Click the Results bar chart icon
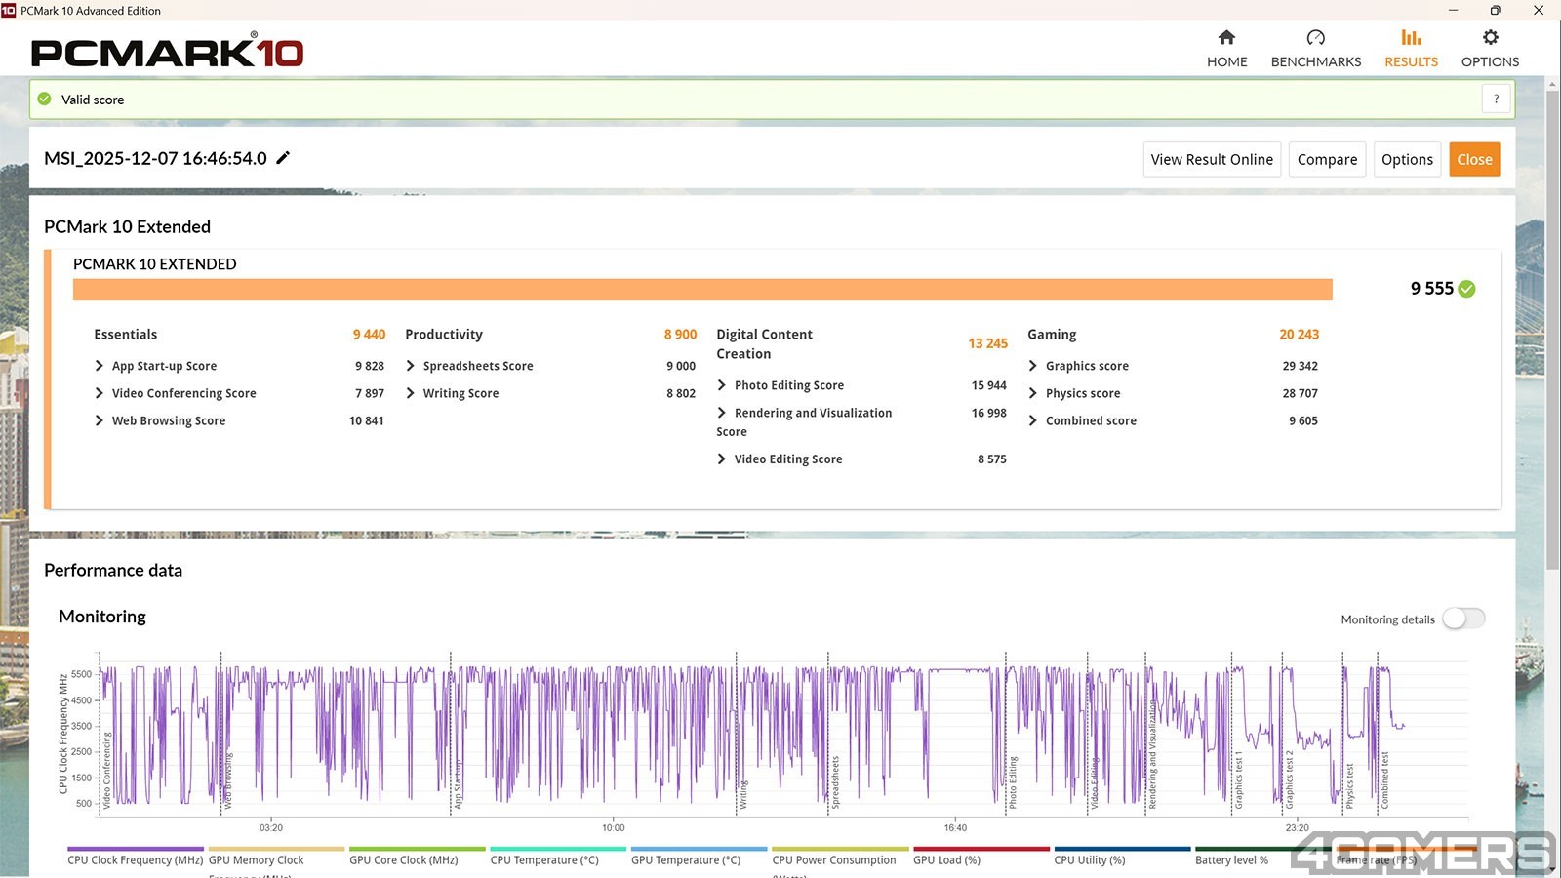Image resolution: width=1561 pixels, height=878 pixels. 1411,38
